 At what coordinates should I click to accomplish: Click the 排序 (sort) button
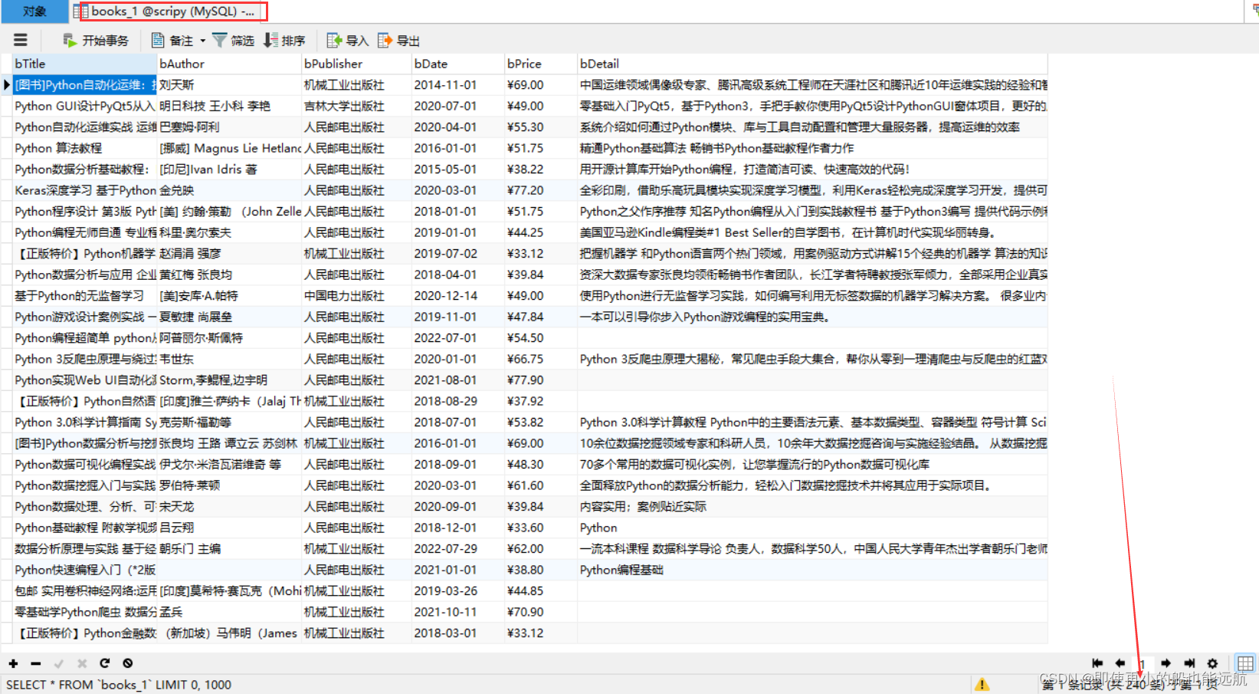coord(284,41)
